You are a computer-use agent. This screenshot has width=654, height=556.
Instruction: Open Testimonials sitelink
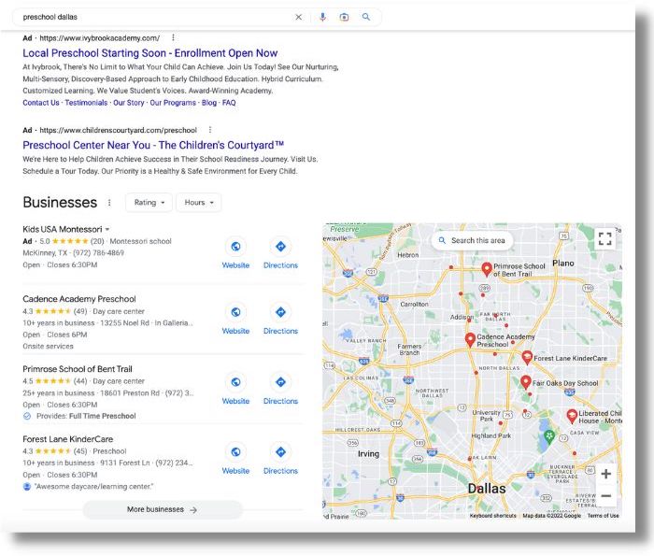86,103
